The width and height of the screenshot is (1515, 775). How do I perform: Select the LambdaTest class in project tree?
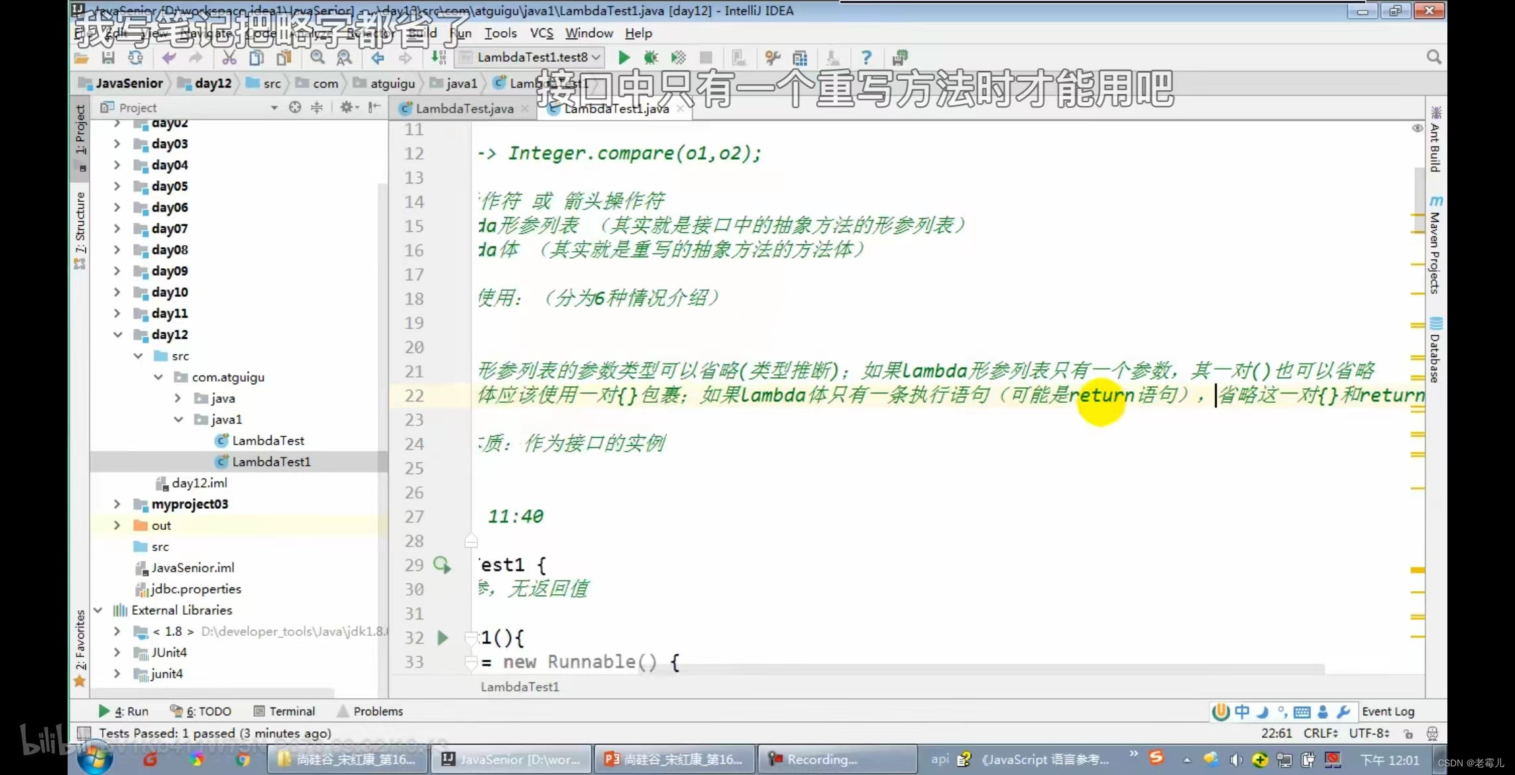[268, 440]
